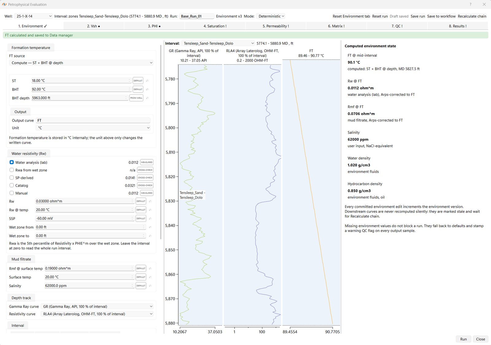Open help via the question mark icon
Screen dimensions: 491x345
[x=470, y=4]
